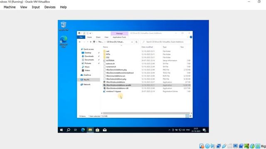Sort files by Size column header
Viewport: 266px width, 149px height.
tap(182, 47)
